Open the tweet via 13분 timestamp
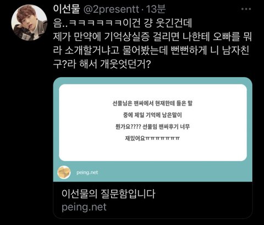 pyautogui.click(x=156, y=9)
